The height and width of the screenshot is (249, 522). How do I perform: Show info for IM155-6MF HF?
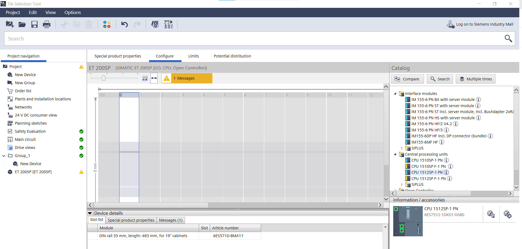tap(442, 142)
